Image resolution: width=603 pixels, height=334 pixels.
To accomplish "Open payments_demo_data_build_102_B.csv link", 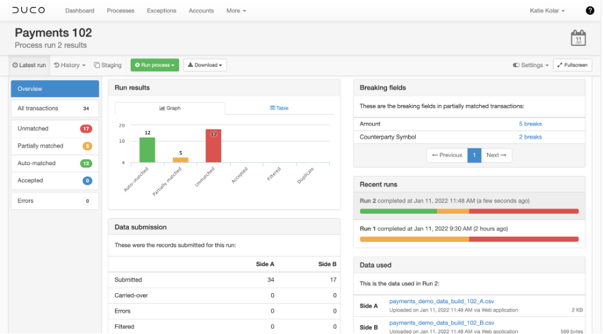I will (442, 323).
